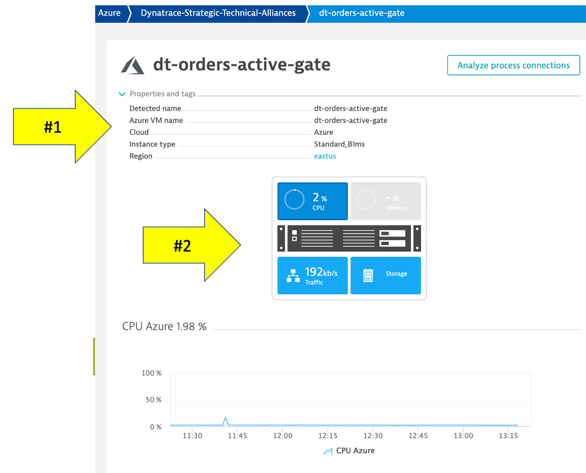The height and width of the screenshot is (473, 586).
Task: Click the CPU Azure 1.98 % heading
Action: pos(164,327)
